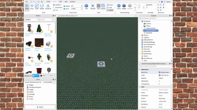
Task: Expand the first SpawnLocation in Explorer
Action: coord(142,28)
